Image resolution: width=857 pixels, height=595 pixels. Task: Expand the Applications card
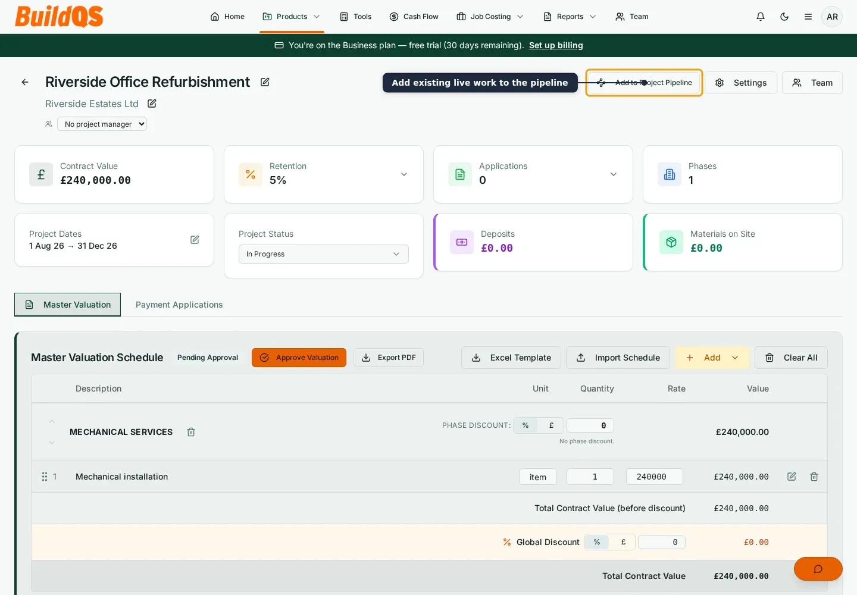[x=614, y=174]
